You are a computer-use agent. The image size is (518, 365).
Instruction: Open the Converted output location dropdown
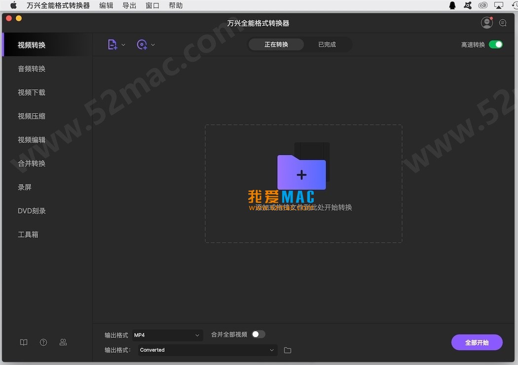(208, 350)
